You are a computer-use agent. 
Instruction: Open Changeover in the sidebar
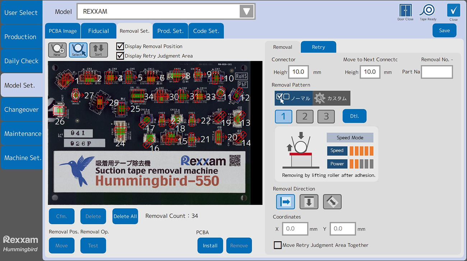pos(21,109)
